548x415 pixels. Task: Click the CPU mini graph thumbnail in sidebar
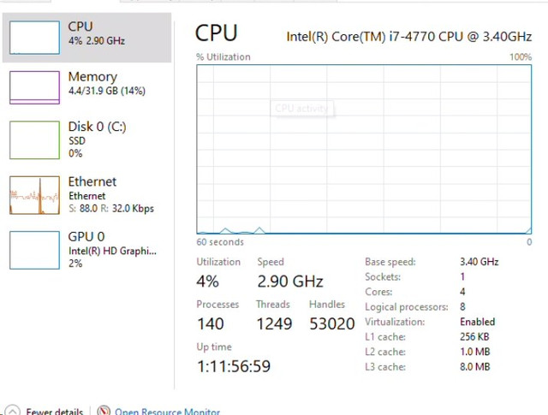tap(34, 38)
